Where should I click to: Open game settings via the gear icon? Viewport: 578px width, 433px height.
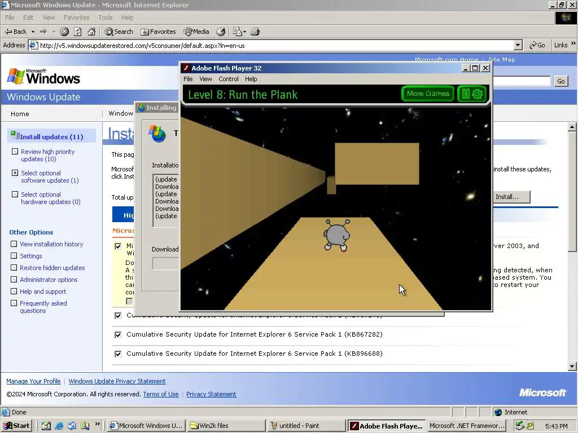[x=478, y=94]
